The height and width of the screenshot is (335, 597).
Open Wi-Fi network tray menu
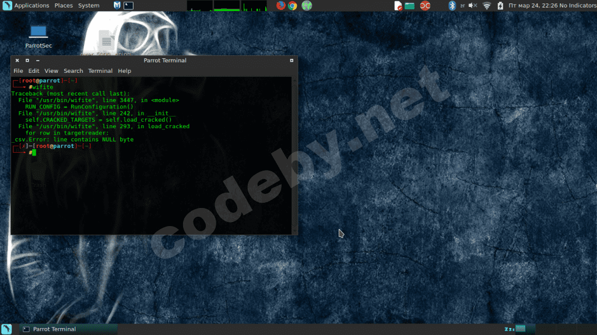pos(487,5)
